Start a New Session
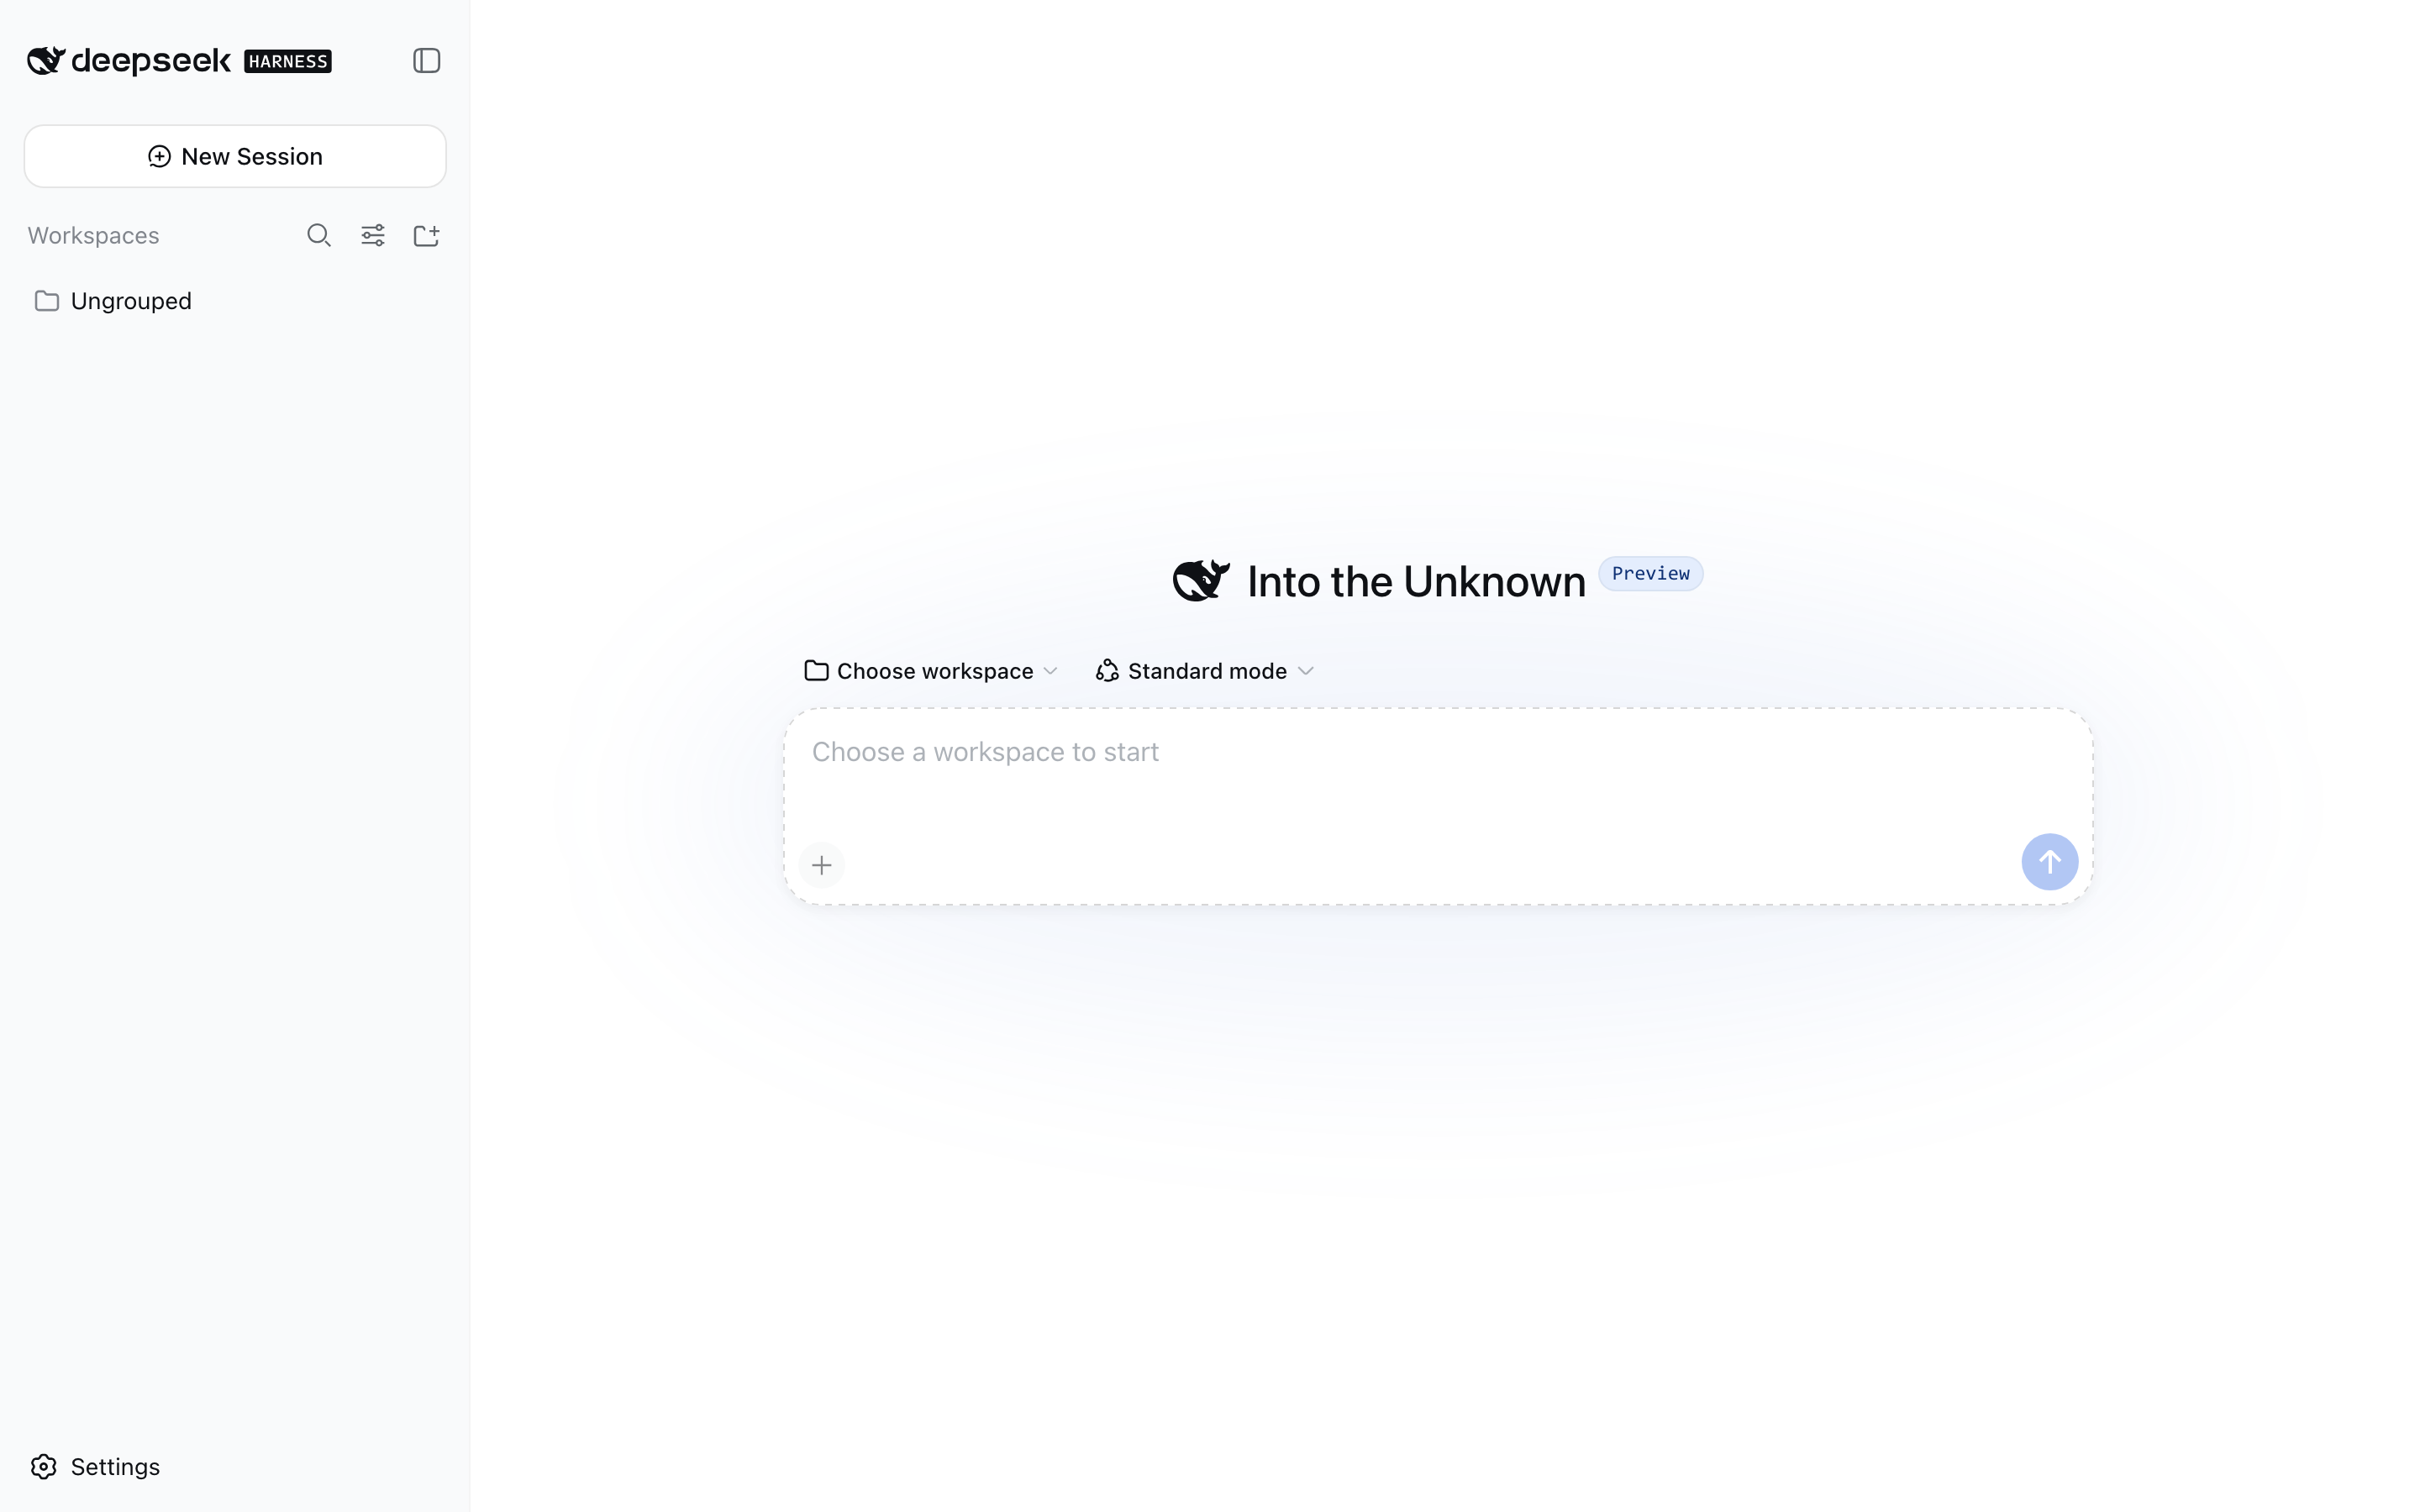This screenshot has height=1512, width=2420. tap(235, 156)
